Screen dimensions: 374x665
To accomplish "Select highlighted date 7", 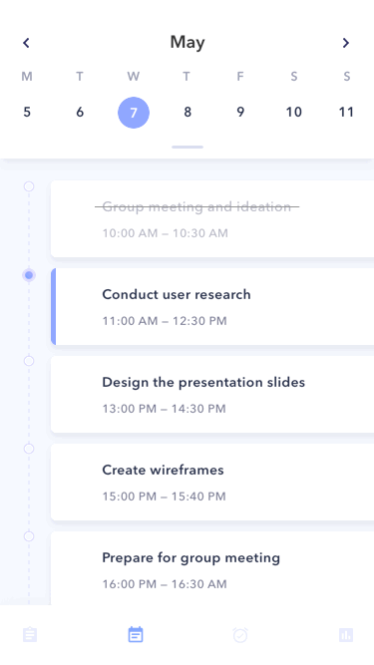I will pyautogui.click(x=134, y=113).
